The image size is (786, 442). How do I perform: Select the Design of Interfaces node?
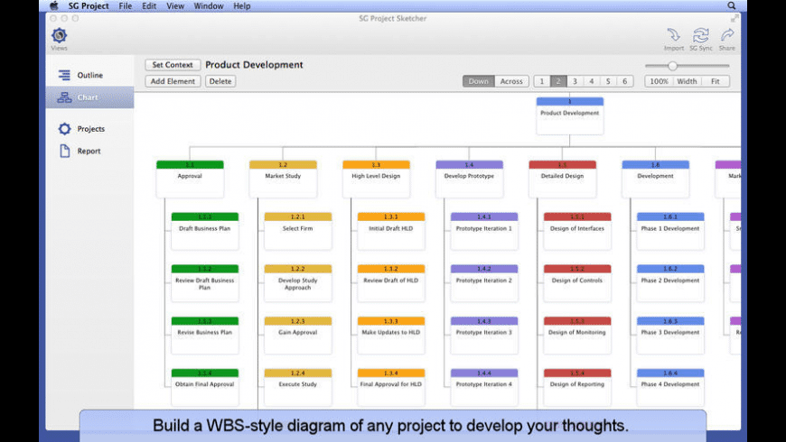(577, 231)
